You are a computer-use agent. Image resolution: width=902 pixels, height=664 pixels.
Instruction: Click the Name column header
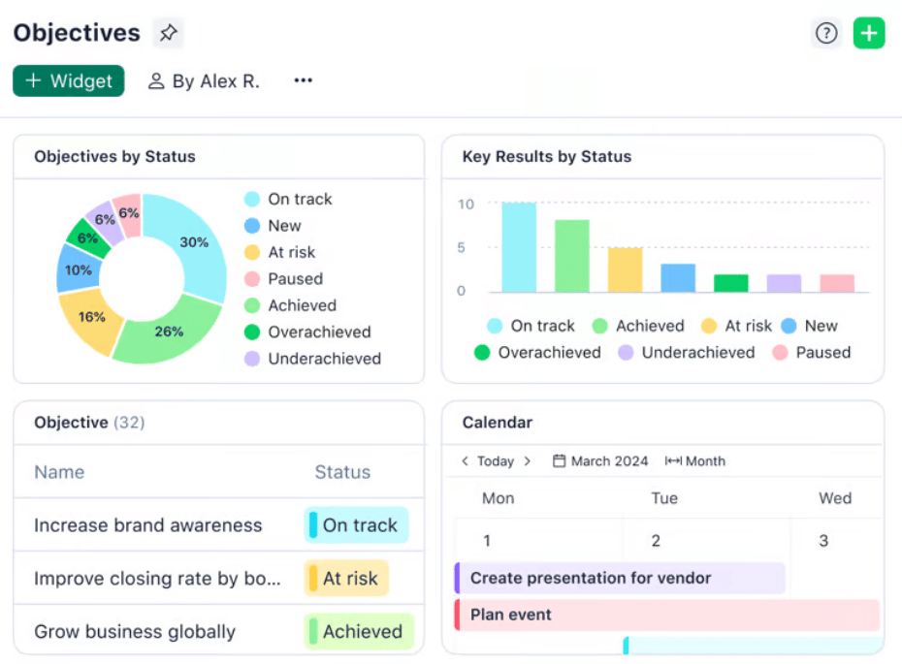tap(59, 472)
